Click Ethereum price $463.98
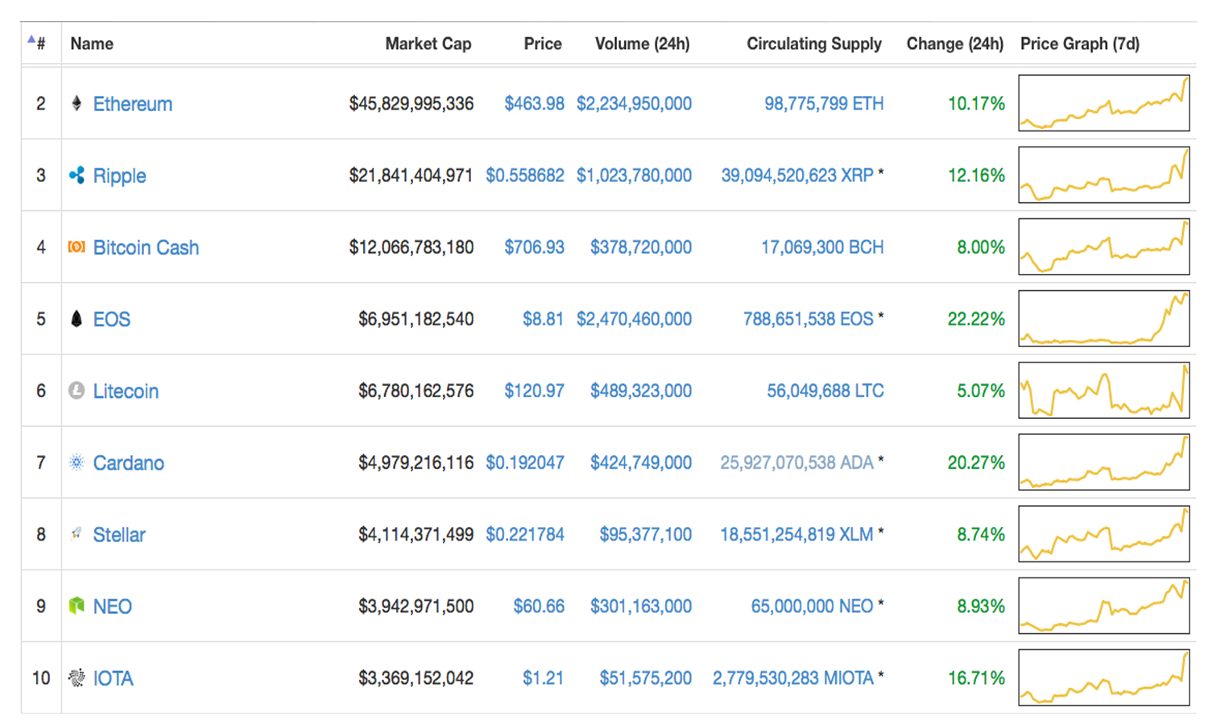The image size is (1208, 725). (534, 103)
